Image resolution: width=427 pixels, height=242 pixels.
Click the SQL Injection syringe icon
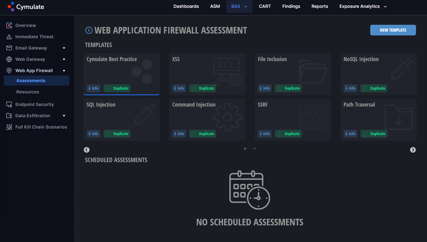(142, 116)
